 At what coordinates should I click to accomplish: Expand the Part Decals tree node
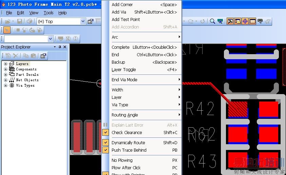[x=6, y=74]
